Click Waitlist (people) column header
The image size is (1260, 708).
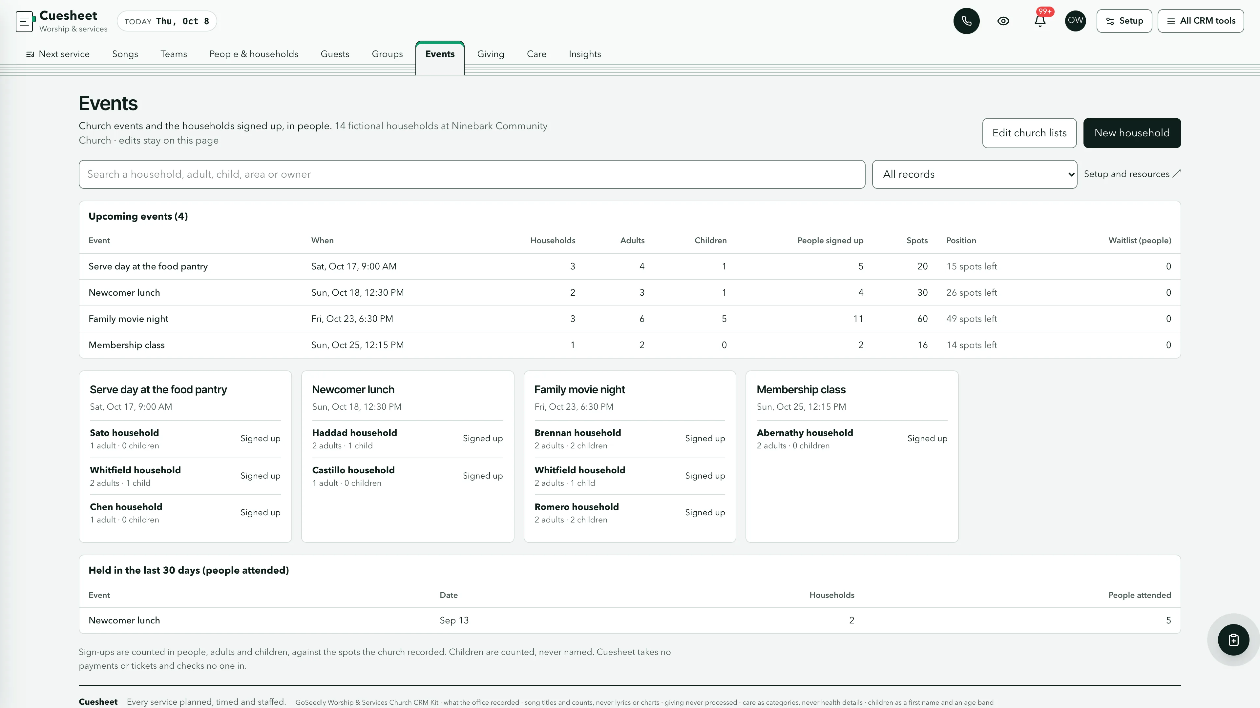1140,240
